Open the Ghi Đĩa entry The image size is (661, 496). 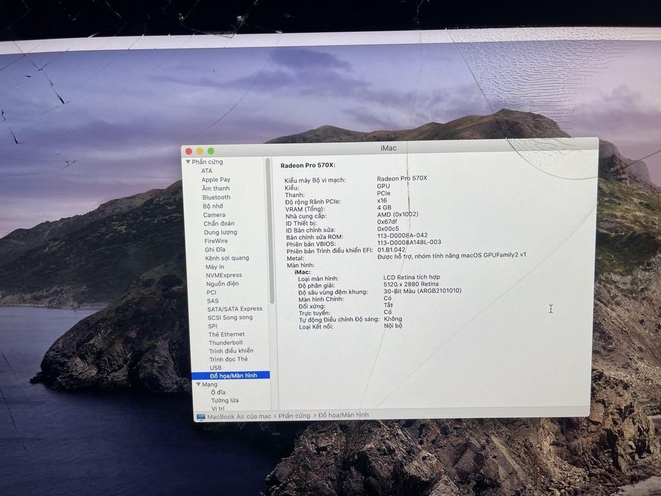point(215,250)
